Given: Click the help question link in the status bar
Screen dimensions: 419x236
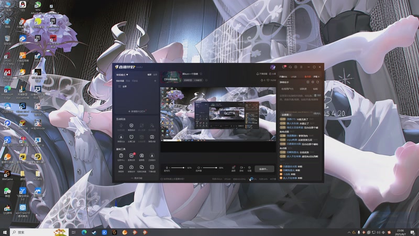Looking at the screenshot, I should click(x=172, y=179).
